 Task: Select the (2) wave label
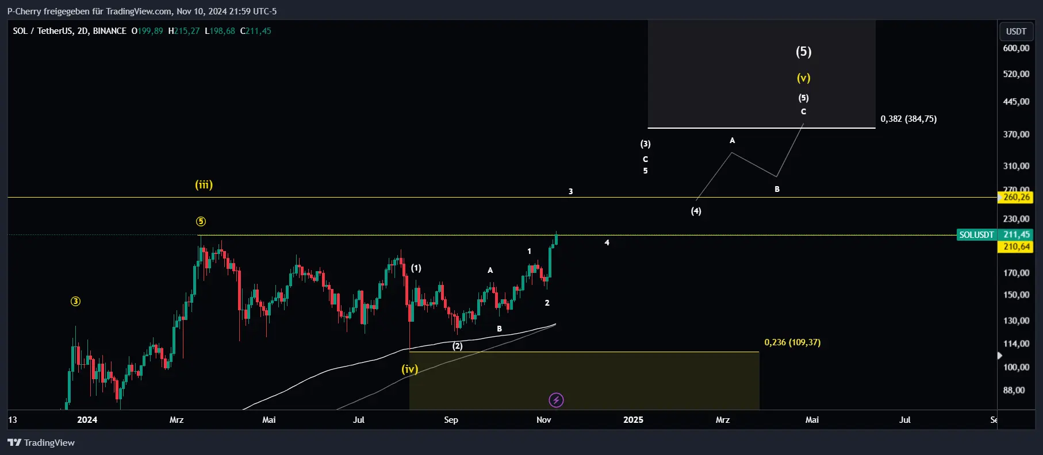(457, 346)
